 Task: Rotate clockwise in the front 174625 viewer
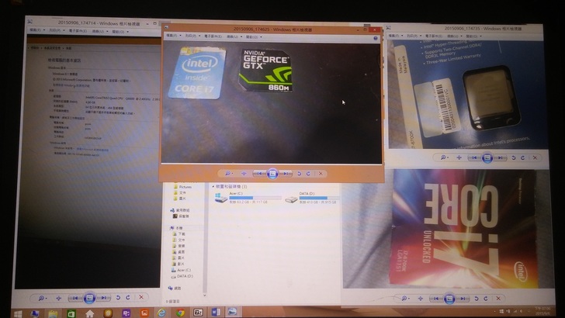308,174
